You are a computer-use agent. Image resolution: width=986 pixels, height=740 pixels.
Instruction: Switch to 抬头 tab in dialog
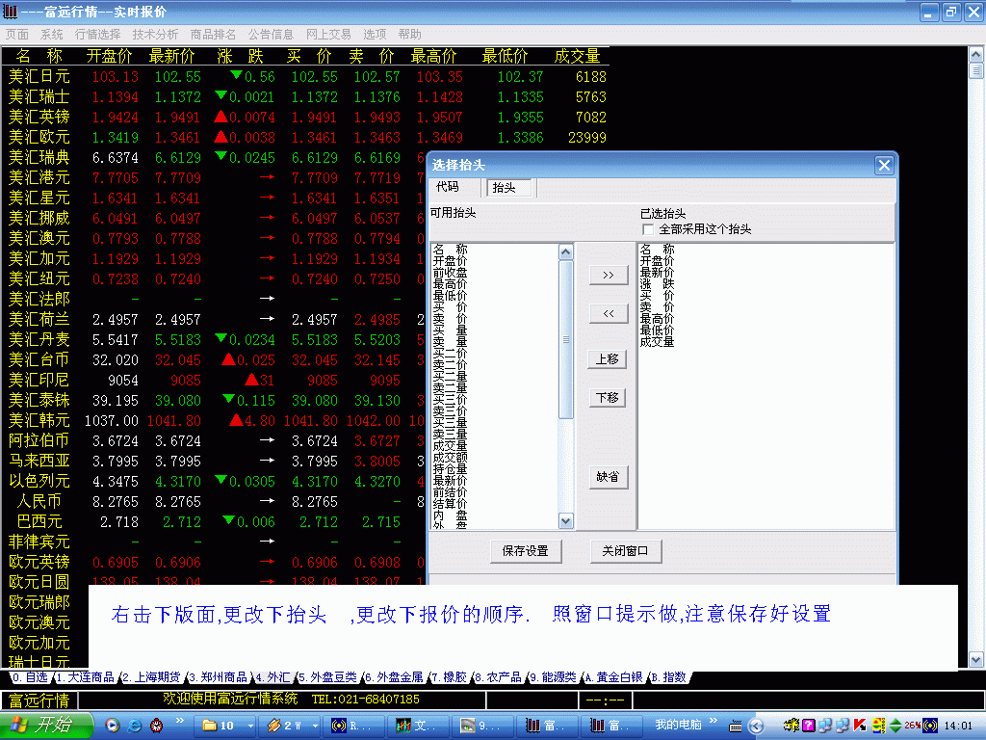[508, 188]
